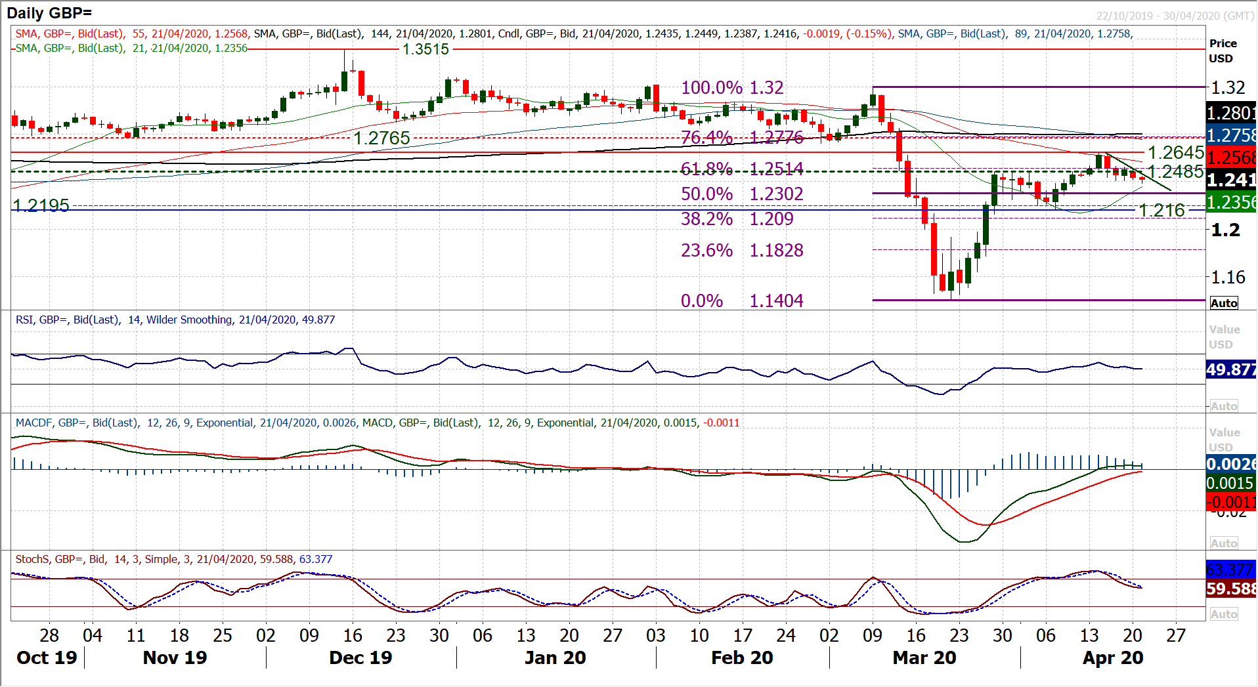The image size is (1258, 687).
Task: Click the 1.216 level label
Action: (1161, 210)
